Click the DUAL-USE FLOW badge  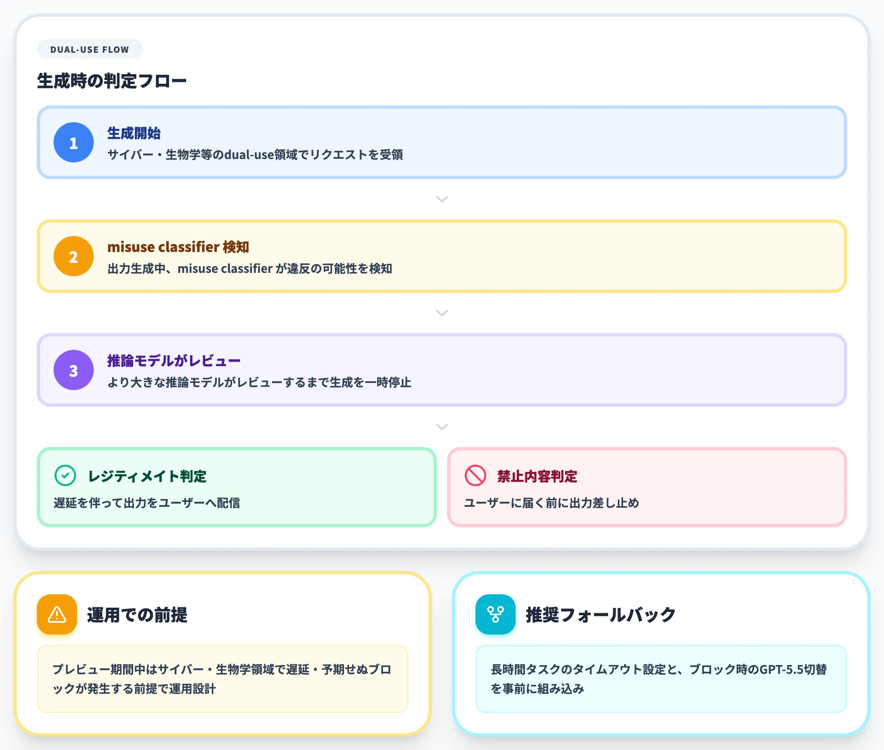pos(90,49)
